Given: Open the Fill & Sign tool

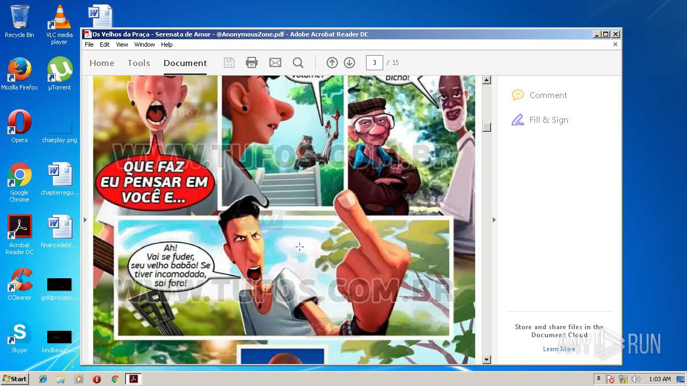Looking at the screenshot, I should click(x=549, y=120).
